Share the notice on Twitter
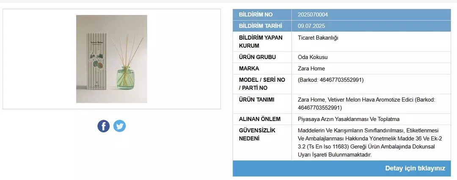Viewport: 457px width, 180px height. pos(119,126)
